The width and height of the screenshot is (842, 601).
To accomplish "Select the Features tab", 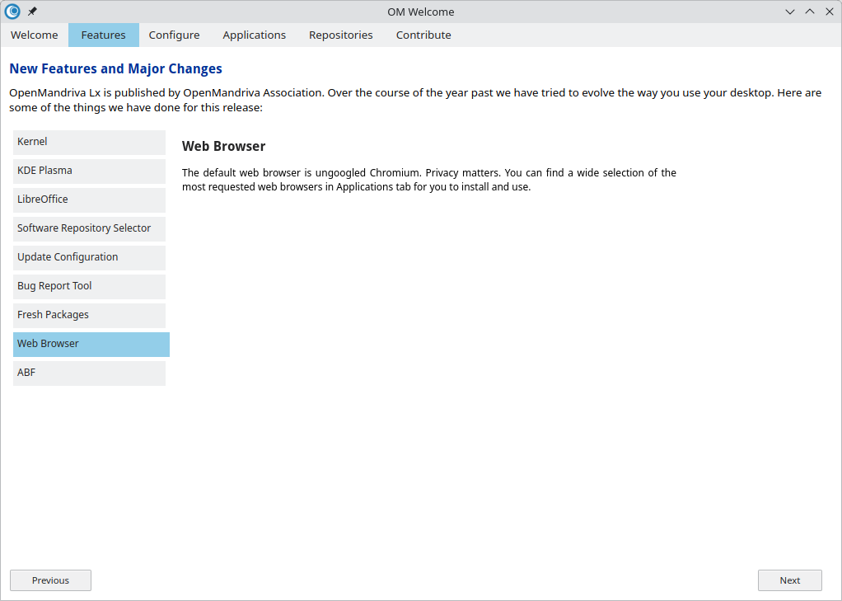I will pos(104,35).
